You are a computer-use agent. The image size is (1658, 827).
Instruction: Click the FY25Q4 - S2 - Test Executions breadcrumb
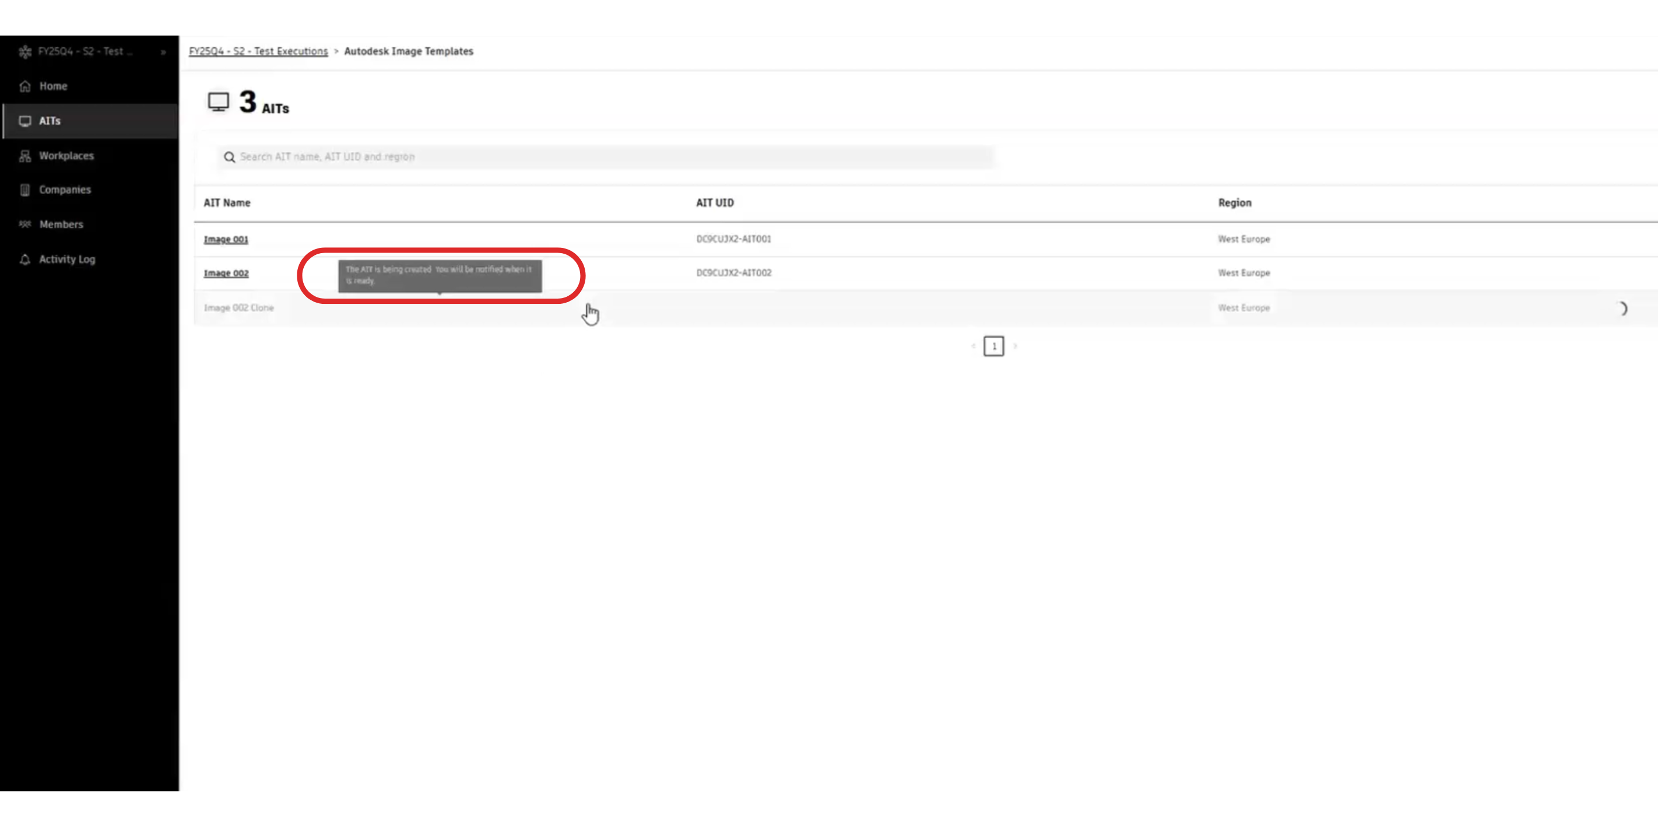[258, 51]
